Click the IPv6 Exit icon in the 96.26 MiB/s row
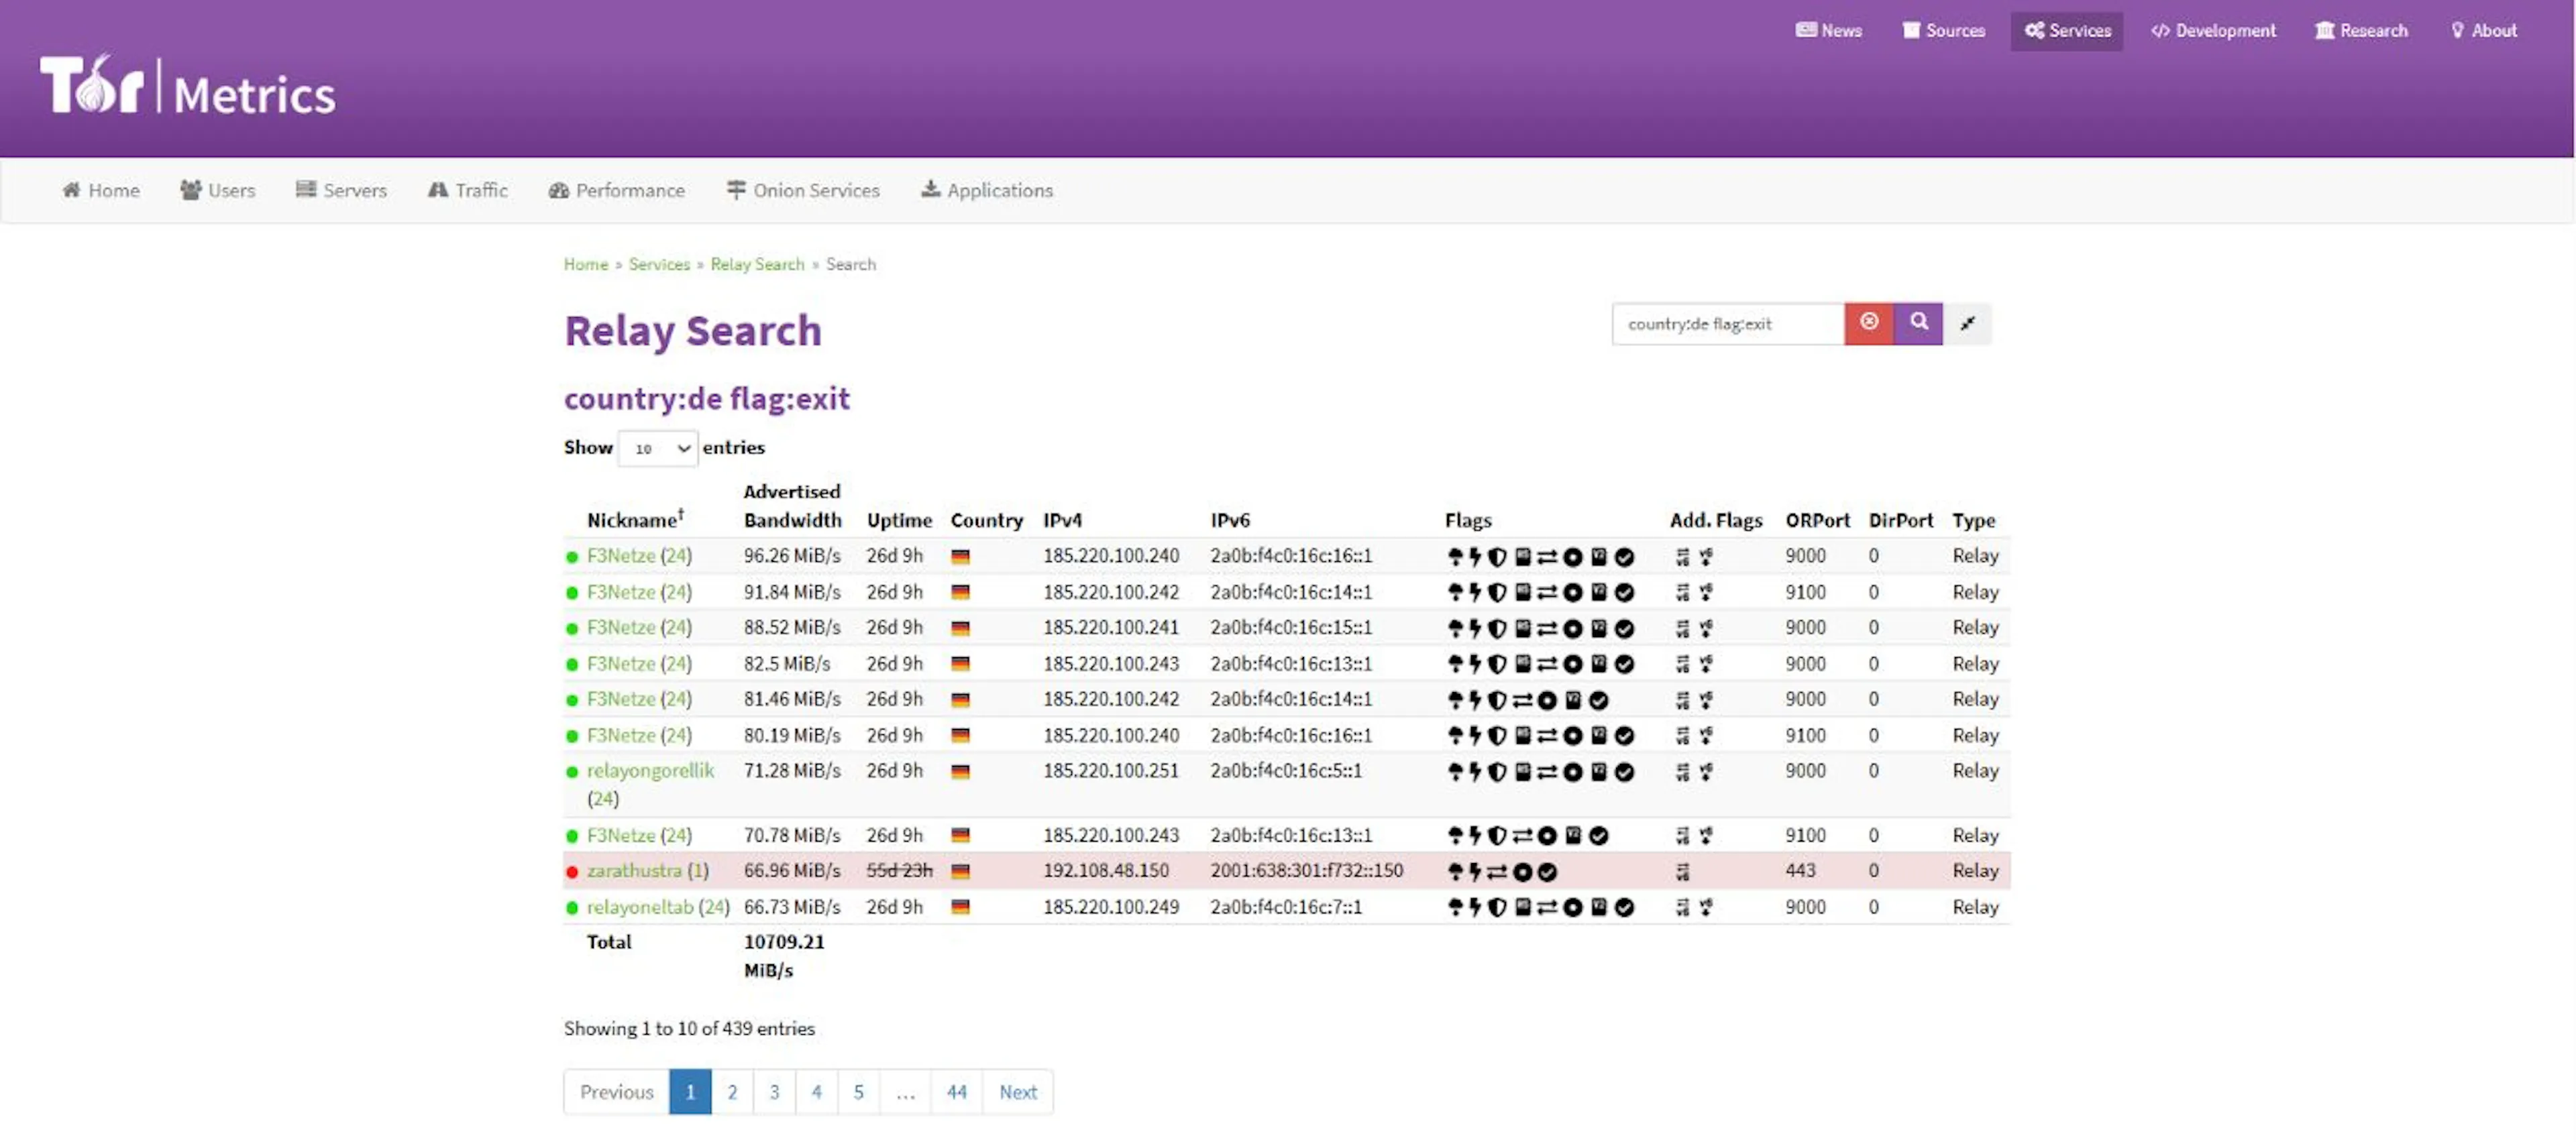Image resolution: width=2576 pixels, height=1142 pixels. [1706, 557]
